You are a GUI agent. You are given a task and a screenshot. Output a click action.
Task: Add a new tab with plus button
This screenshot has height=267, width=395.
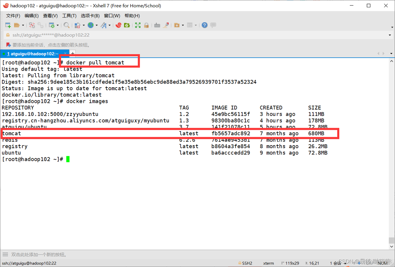tap(73, 54)
